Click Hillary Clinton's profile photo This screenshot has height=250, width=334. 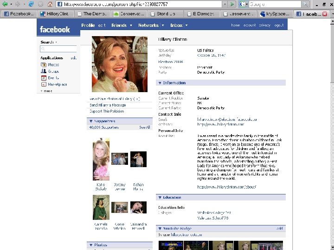[x=120, y=64]
